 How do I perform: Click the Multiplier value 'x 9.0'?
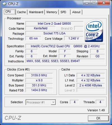(x=39, y=80)
